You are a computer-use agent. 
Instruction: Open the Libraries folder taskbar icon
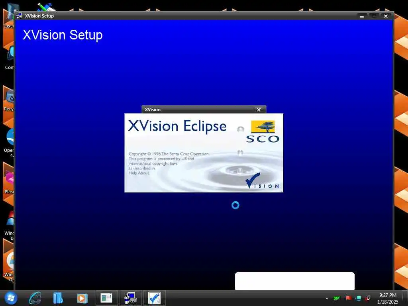[57, 298]
